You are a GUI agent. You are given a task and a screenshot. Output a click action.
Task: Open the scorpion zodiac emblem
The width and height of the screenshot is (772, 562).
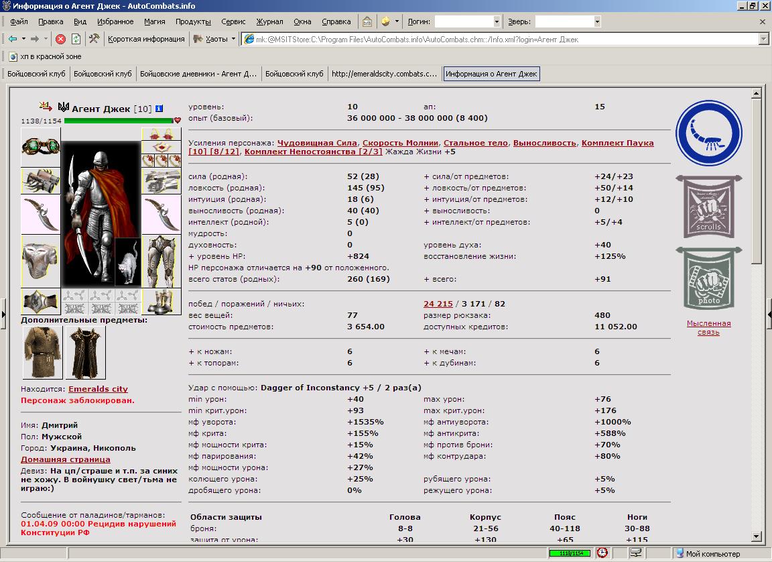click(x=708, y=133)
